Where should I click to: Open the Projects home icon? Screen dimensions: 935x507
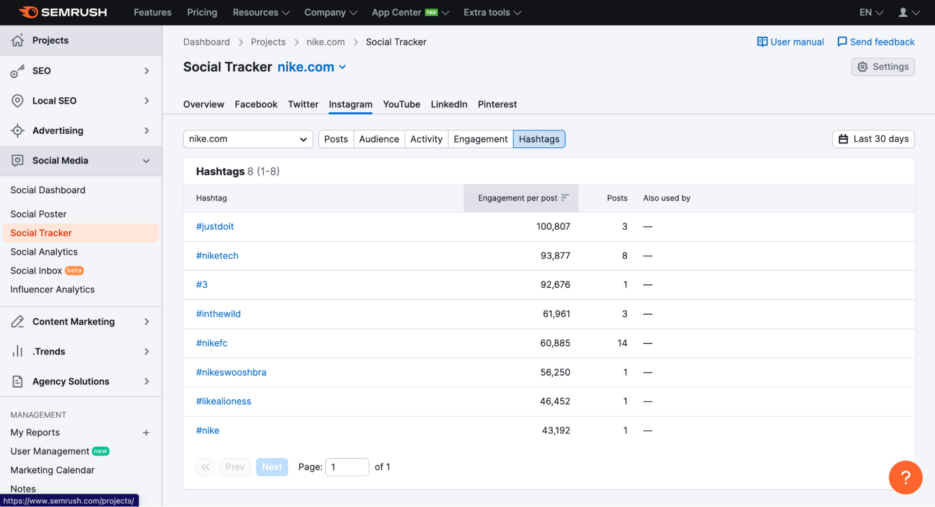[x=17, y=40]
